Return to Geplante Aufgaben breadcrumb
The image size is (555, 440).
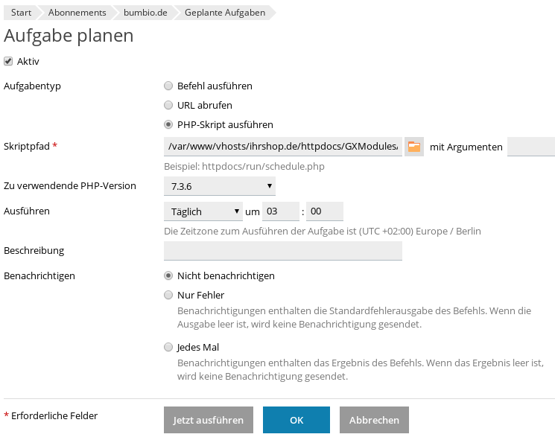[x=225, y=13]
